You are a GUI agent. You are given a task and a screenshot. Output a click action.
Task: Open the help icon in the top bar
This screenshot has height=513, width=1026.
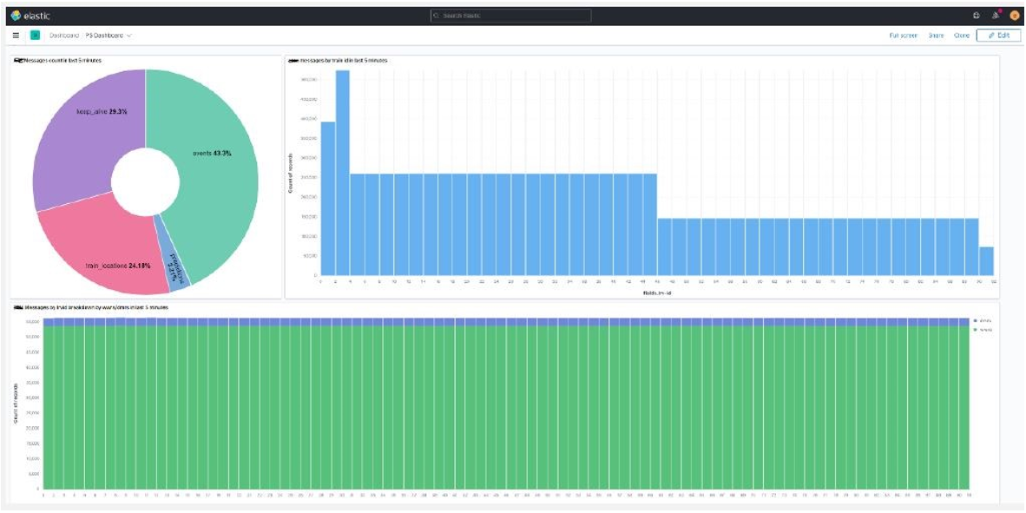pos(977,15)
